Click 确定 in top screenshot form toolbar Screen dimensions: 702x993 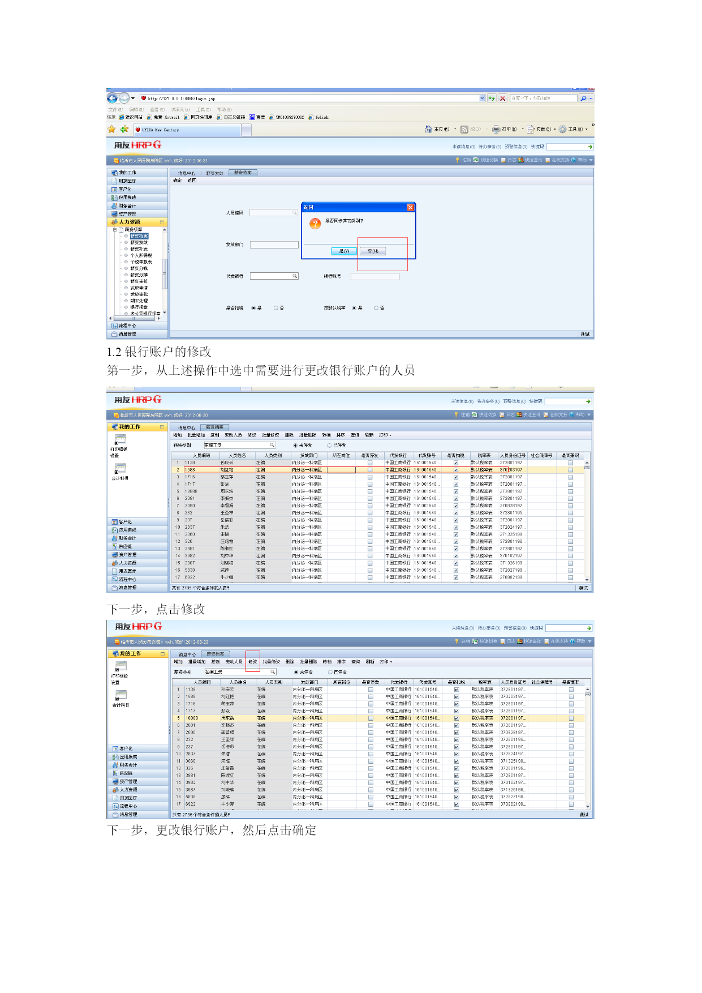point(178,181)
